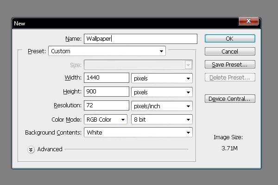The width and height of the screenshot is (278, 185).
Task: Close the New dialog with X
Action: pyautogui.click(x=248, y=21)
